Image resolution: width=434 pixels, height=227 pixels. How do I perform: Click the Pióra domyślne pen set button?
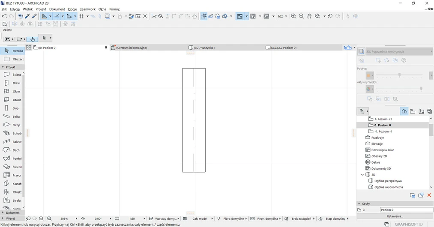click(232, 218)
